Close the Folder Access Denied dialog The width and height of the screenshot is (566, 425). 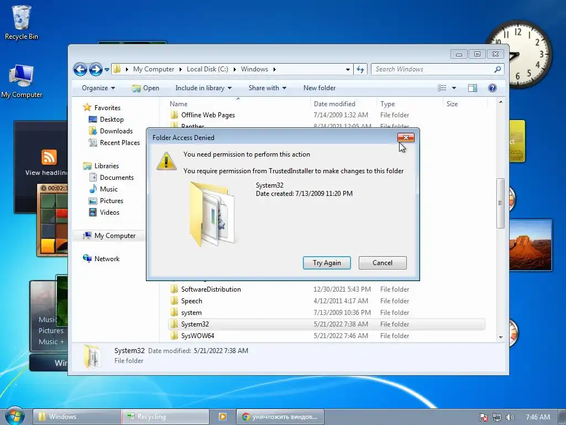click(406, 137)
